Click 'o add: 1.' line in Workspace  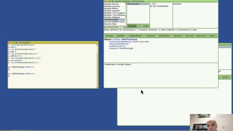[x=12, y=47]
